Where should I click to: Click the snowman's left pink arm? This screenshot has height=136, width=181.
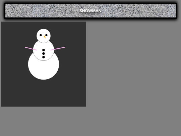pyautogui.click(x=31, y=49)
